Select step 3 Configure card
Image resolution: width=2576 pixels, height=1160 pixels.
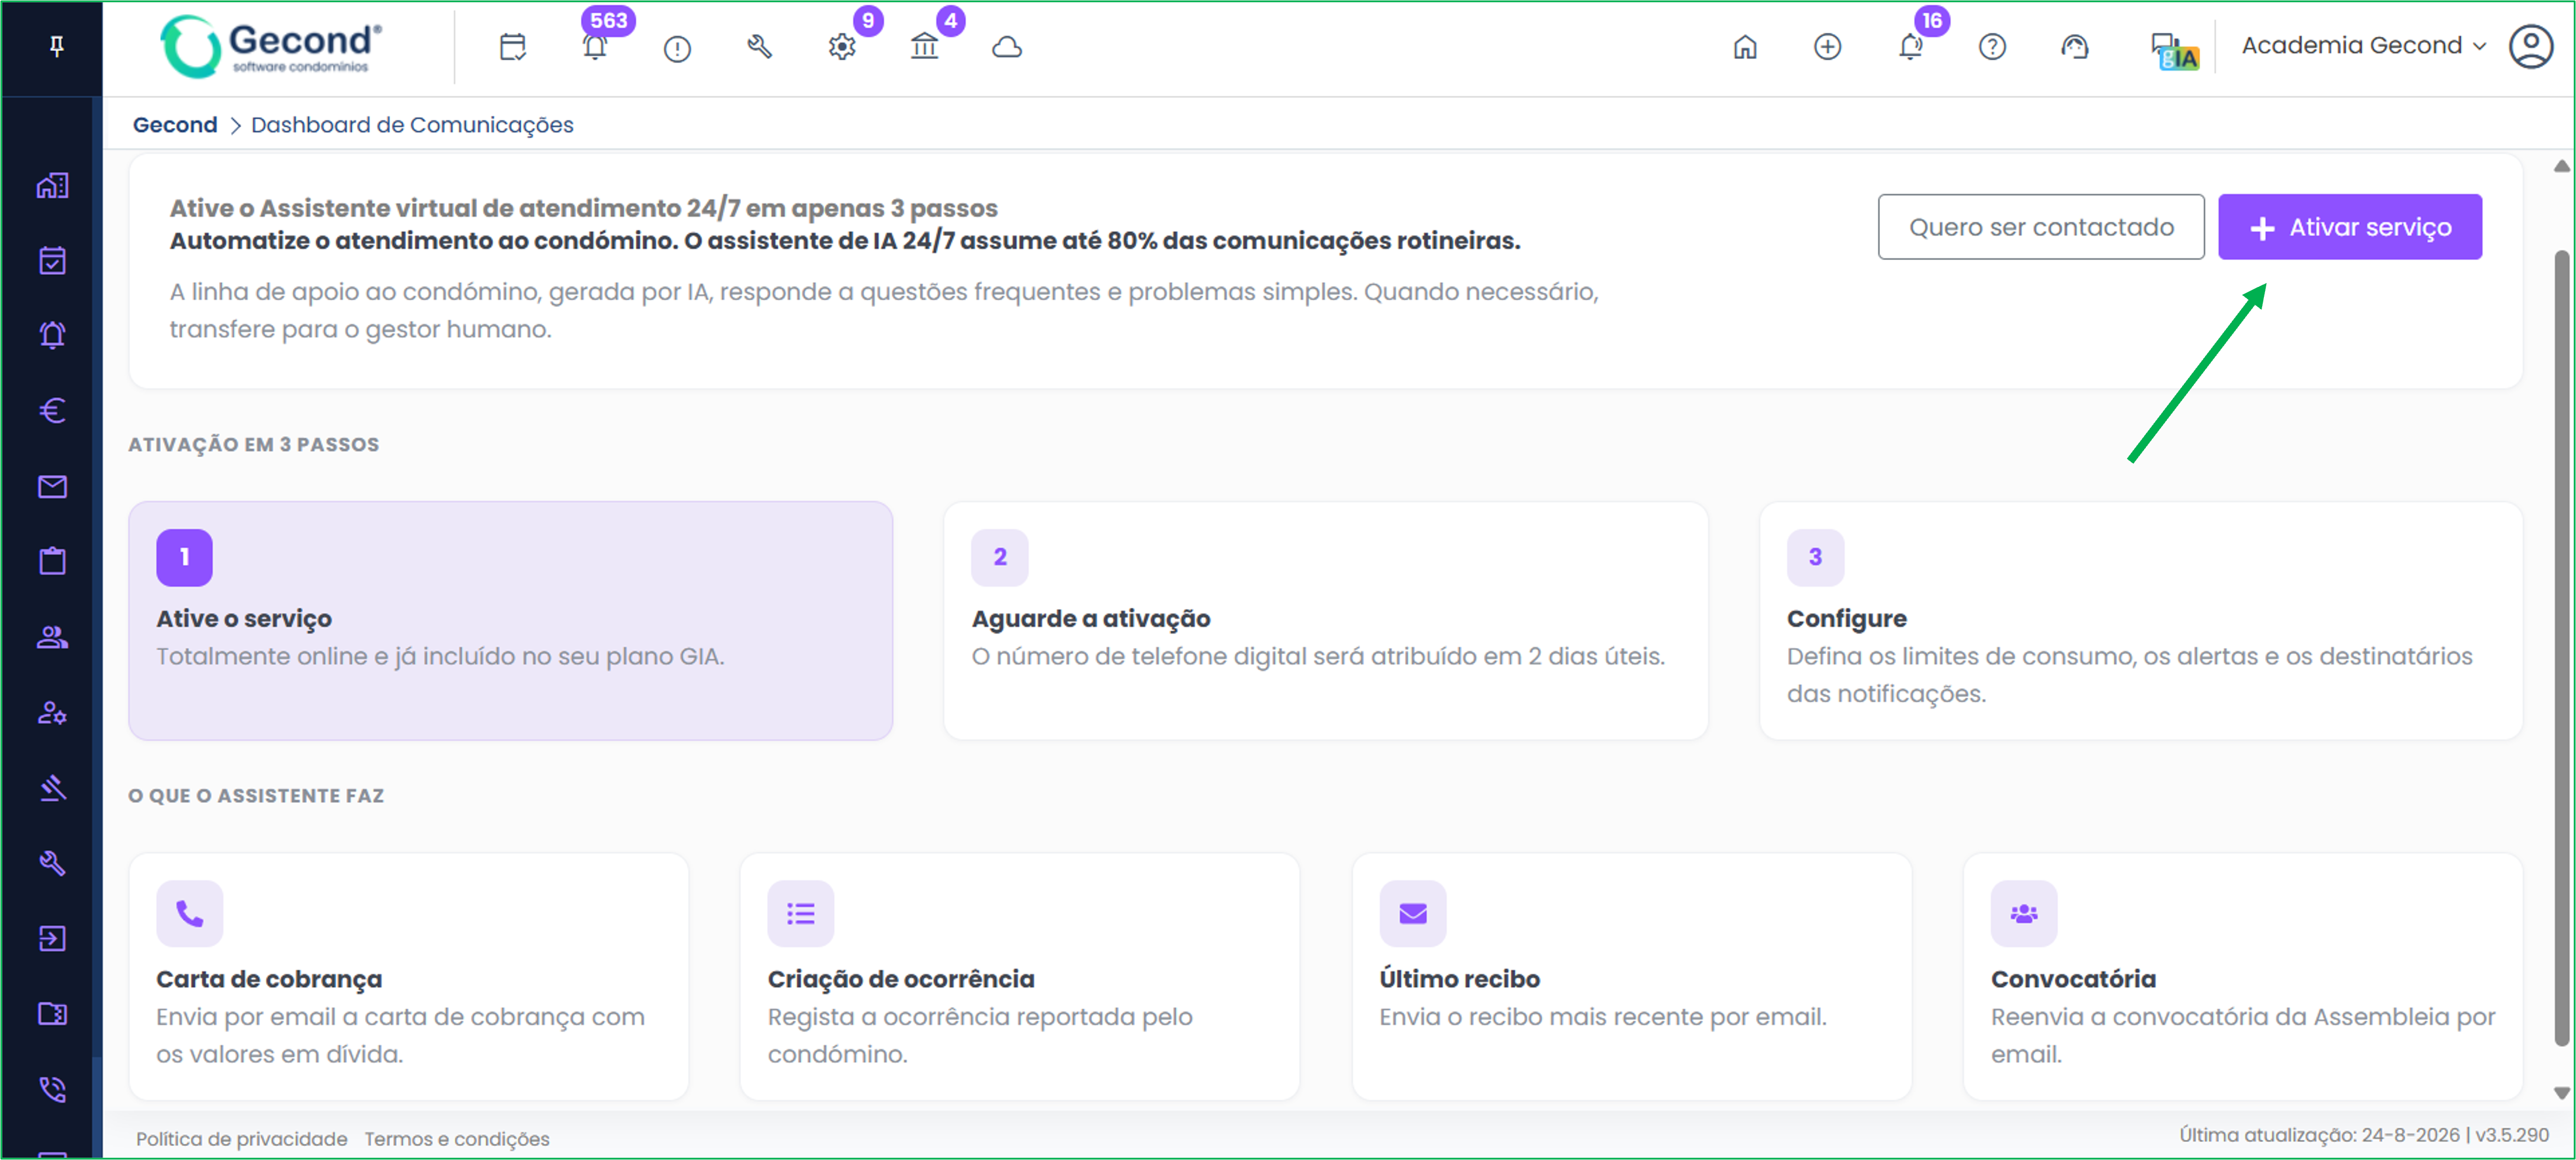tap(2140, 620)
